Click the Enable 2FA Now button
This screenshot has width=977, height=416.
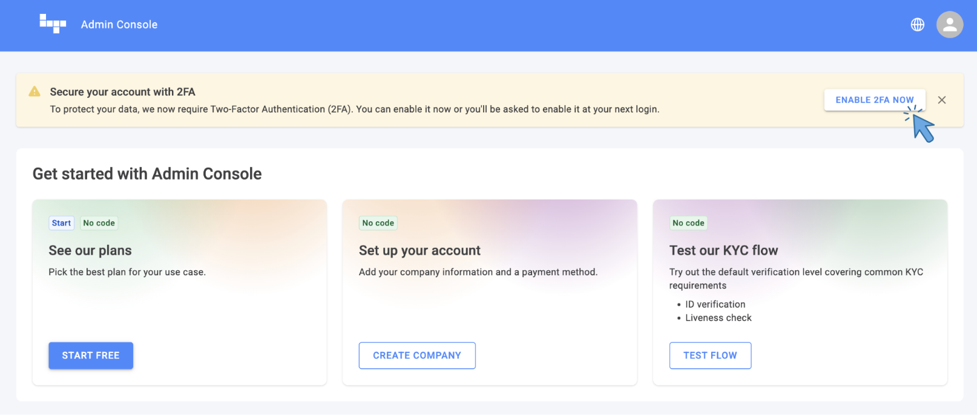875,100
